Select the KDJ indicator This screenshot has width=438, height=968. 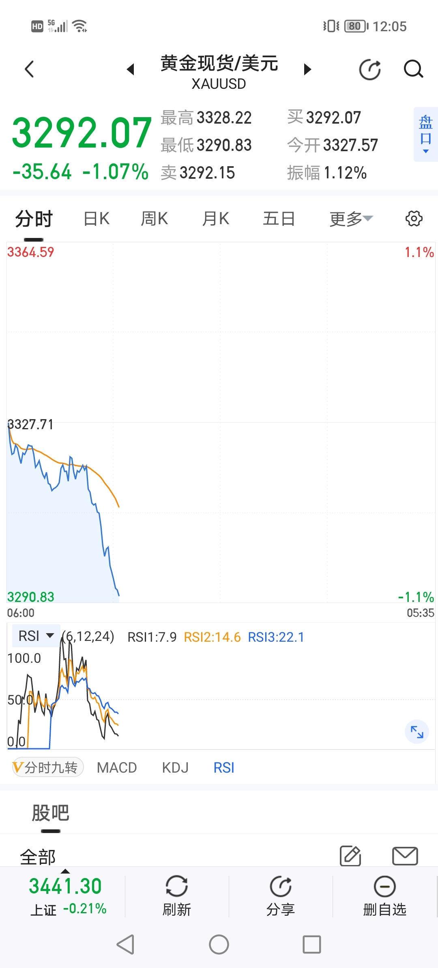(x=175, y=767)
